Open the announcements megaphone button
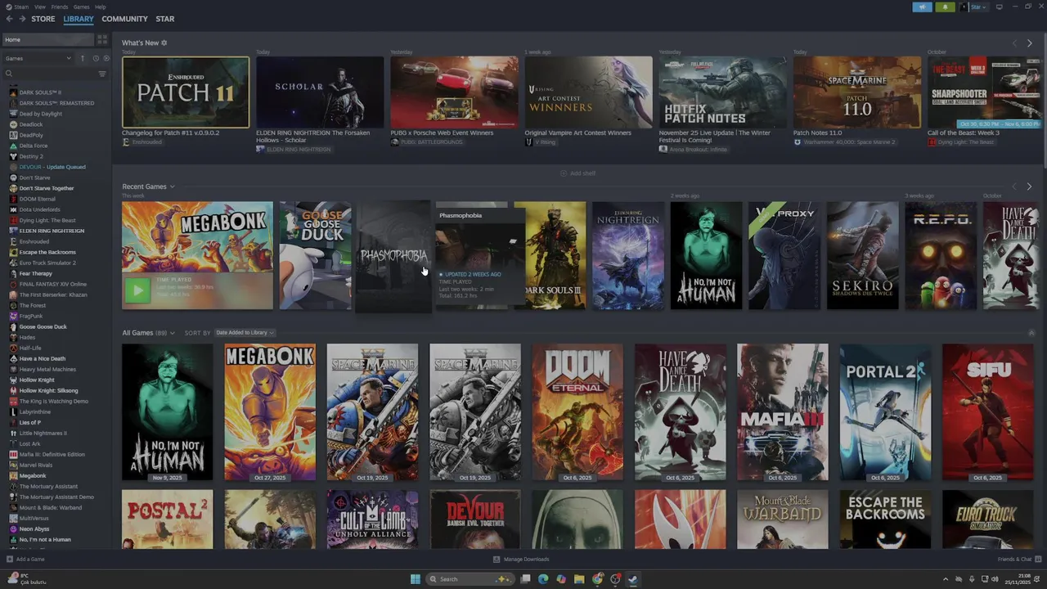1047x589 pixels. (x=922, y=7)
